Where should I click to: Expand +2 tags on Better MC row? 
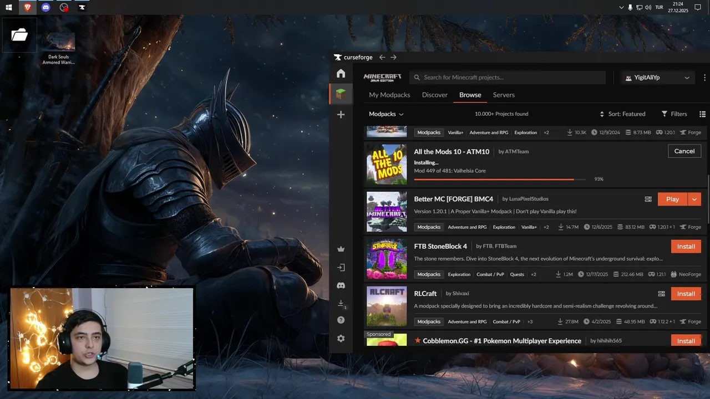546,227
